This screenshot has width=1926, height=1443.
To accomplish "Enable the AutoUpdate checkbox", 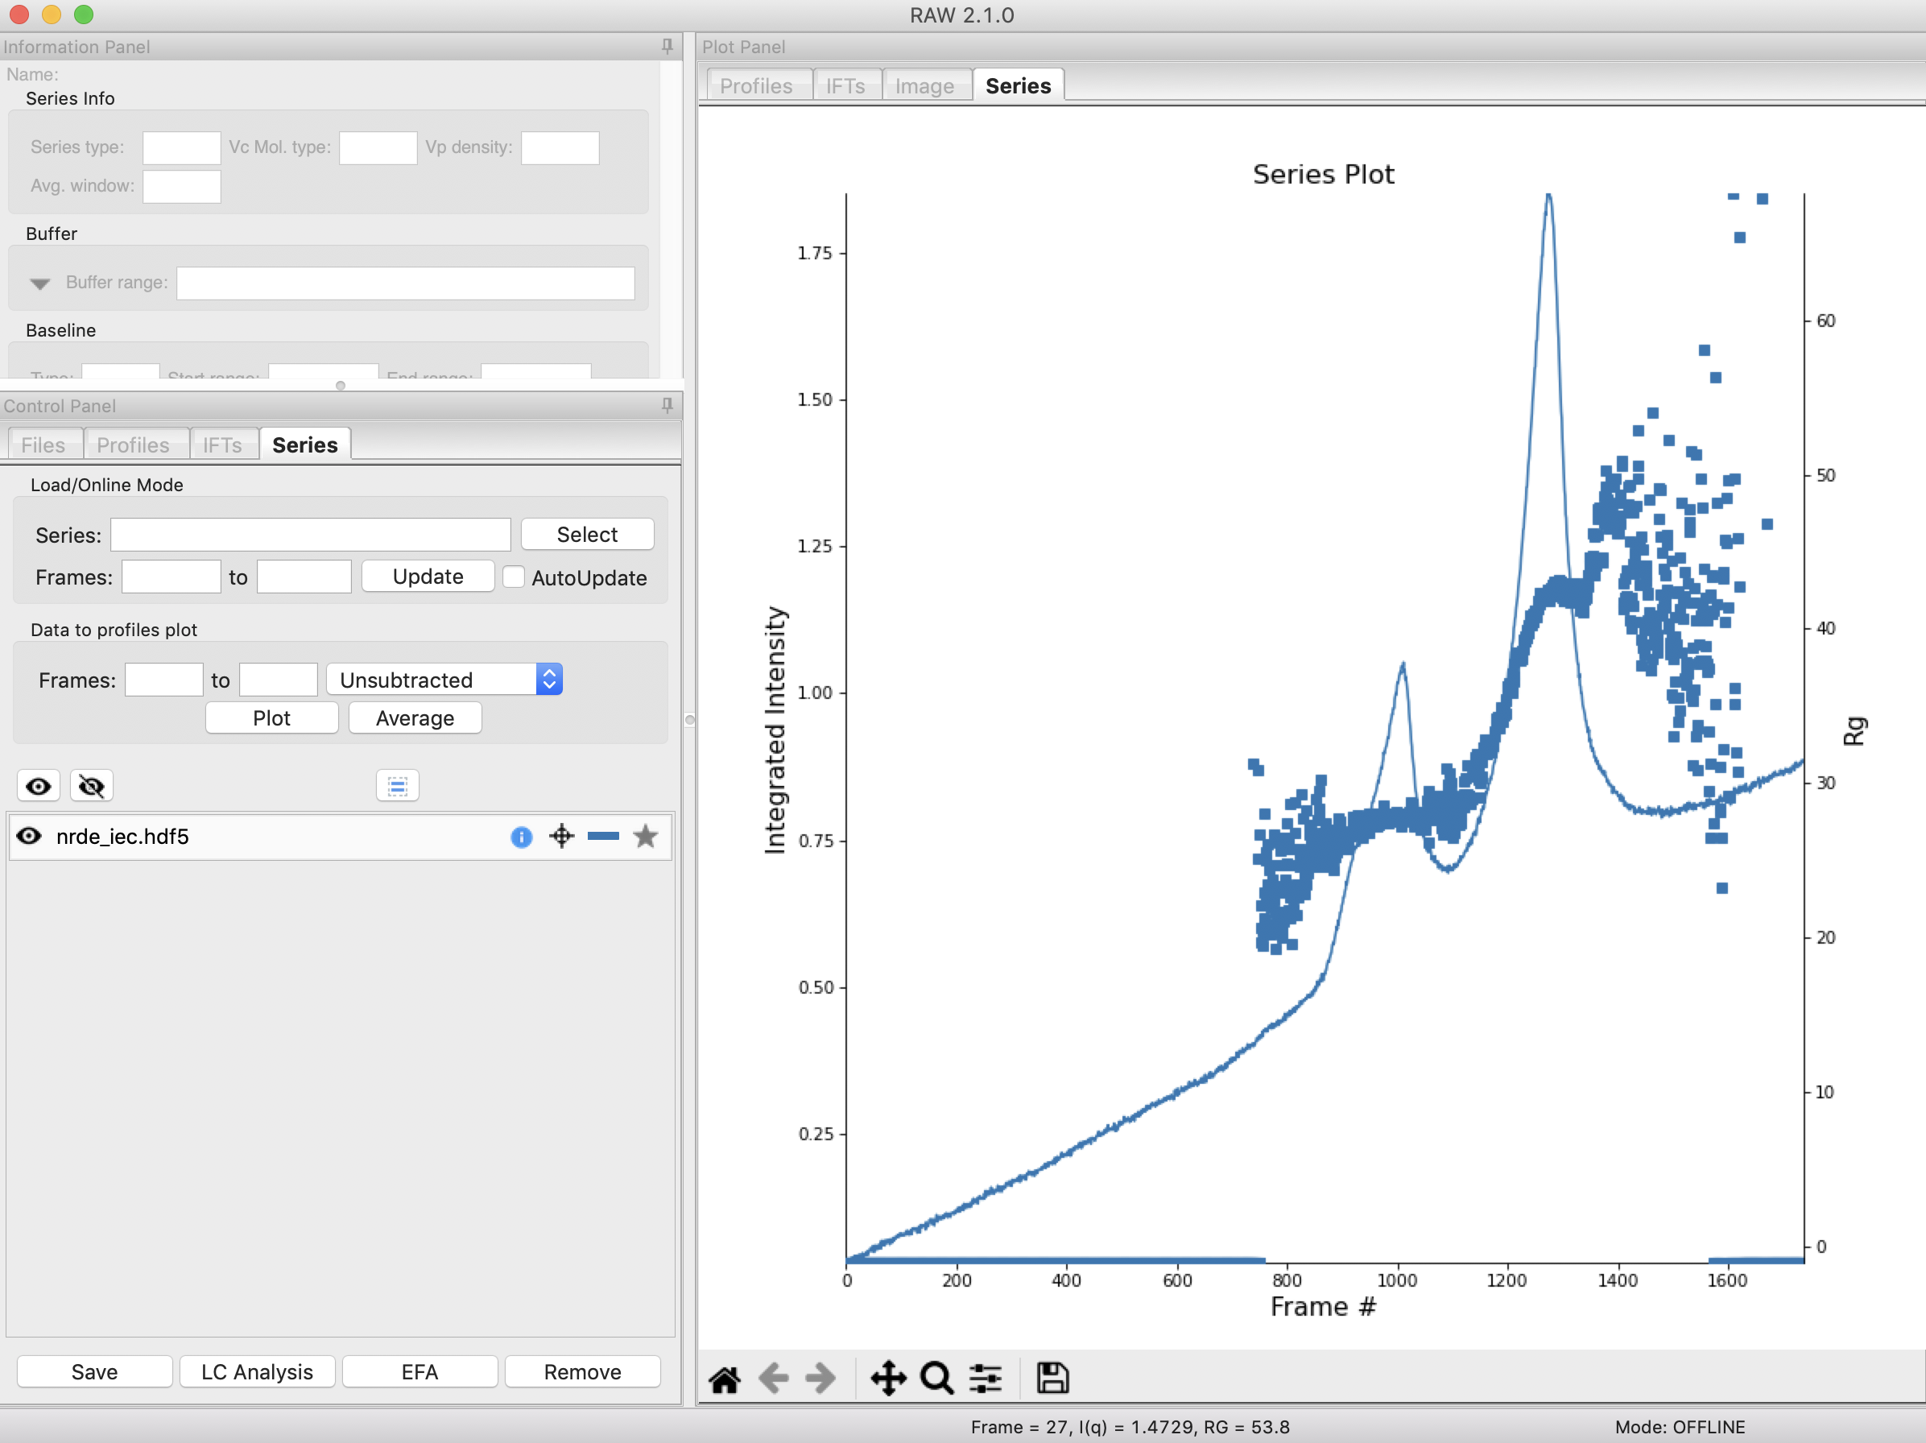I will [x=514, y=577].
